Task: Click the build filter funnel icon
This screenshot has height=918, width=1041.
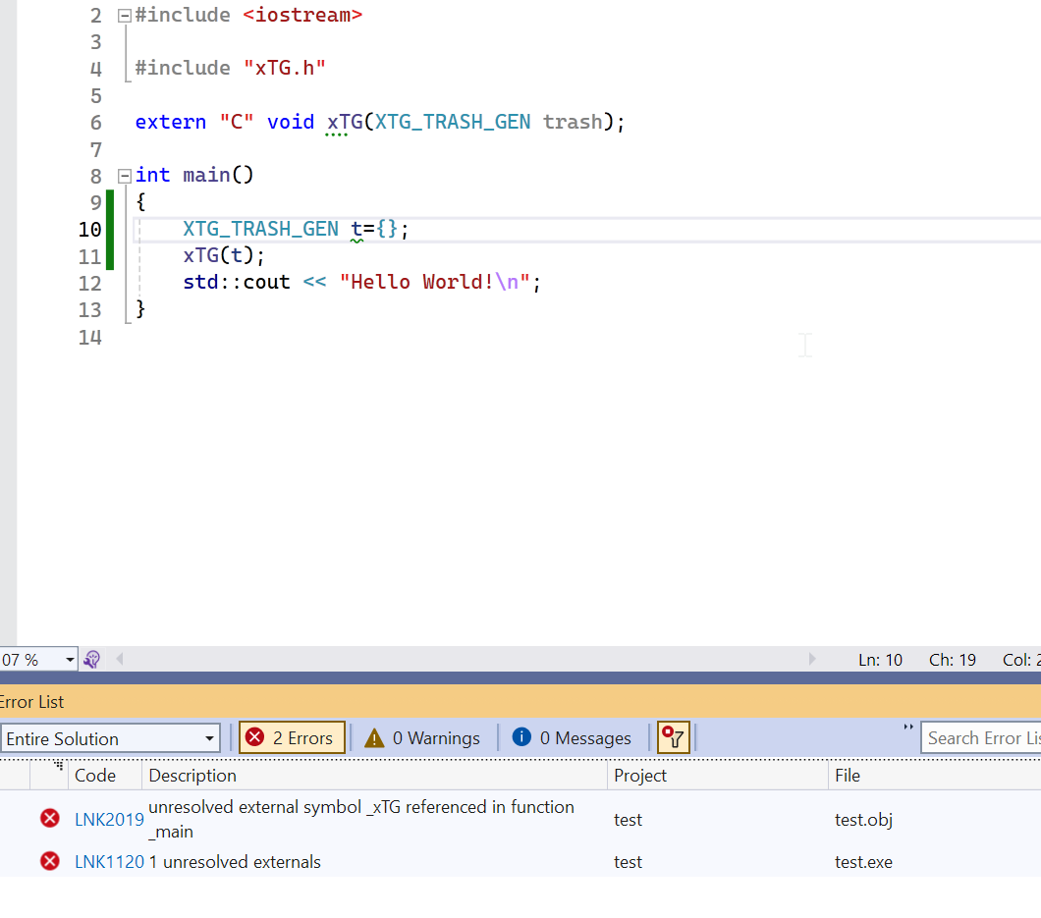Action: [x=674, y=737]
